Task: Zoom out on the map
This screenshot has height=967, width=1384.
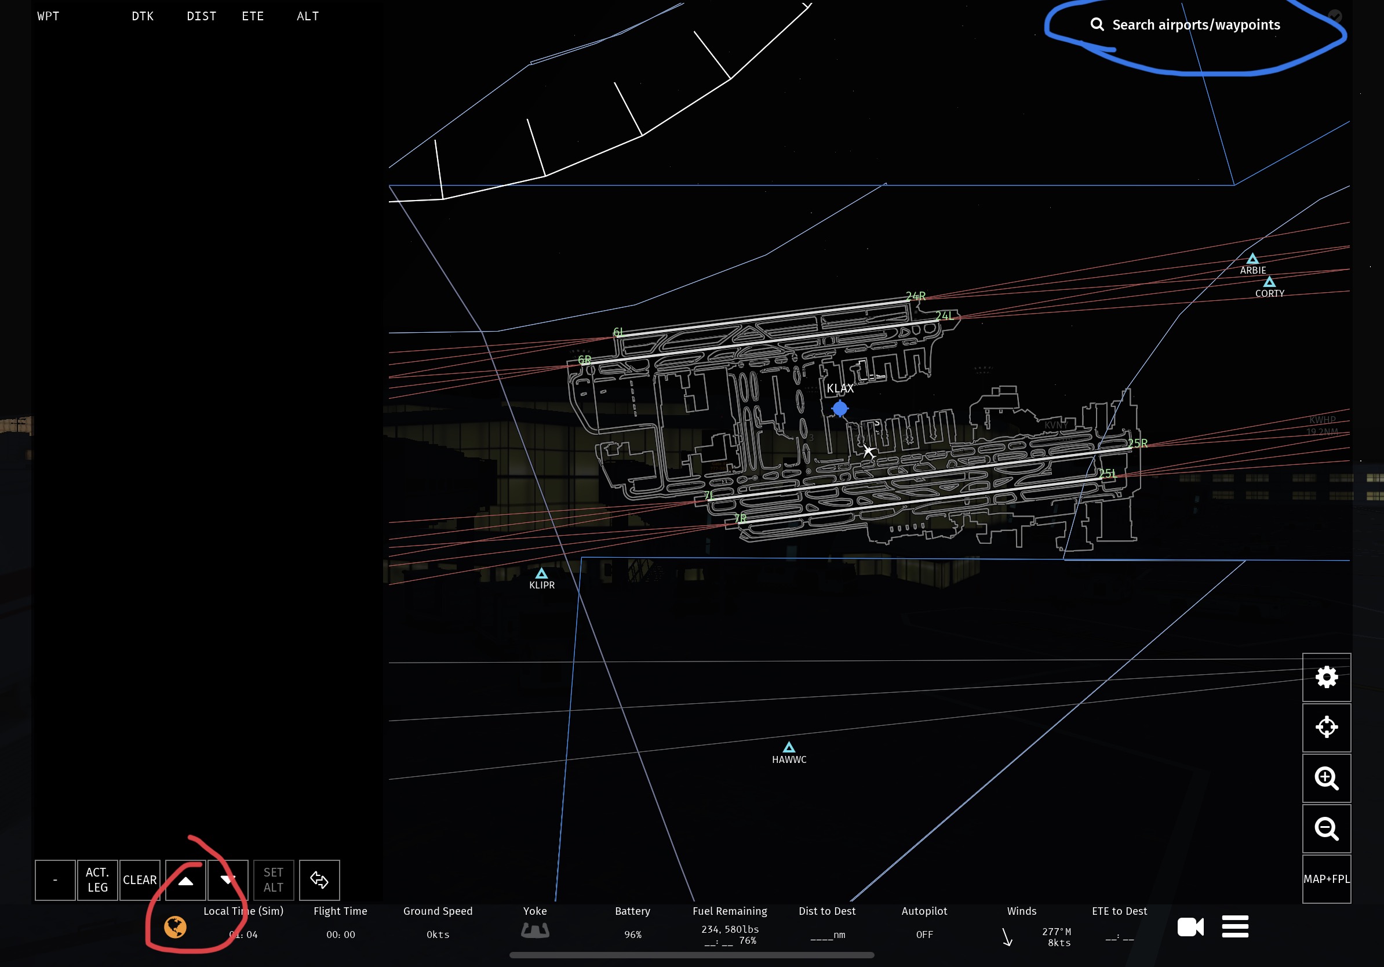Action: pos(1326,828)
